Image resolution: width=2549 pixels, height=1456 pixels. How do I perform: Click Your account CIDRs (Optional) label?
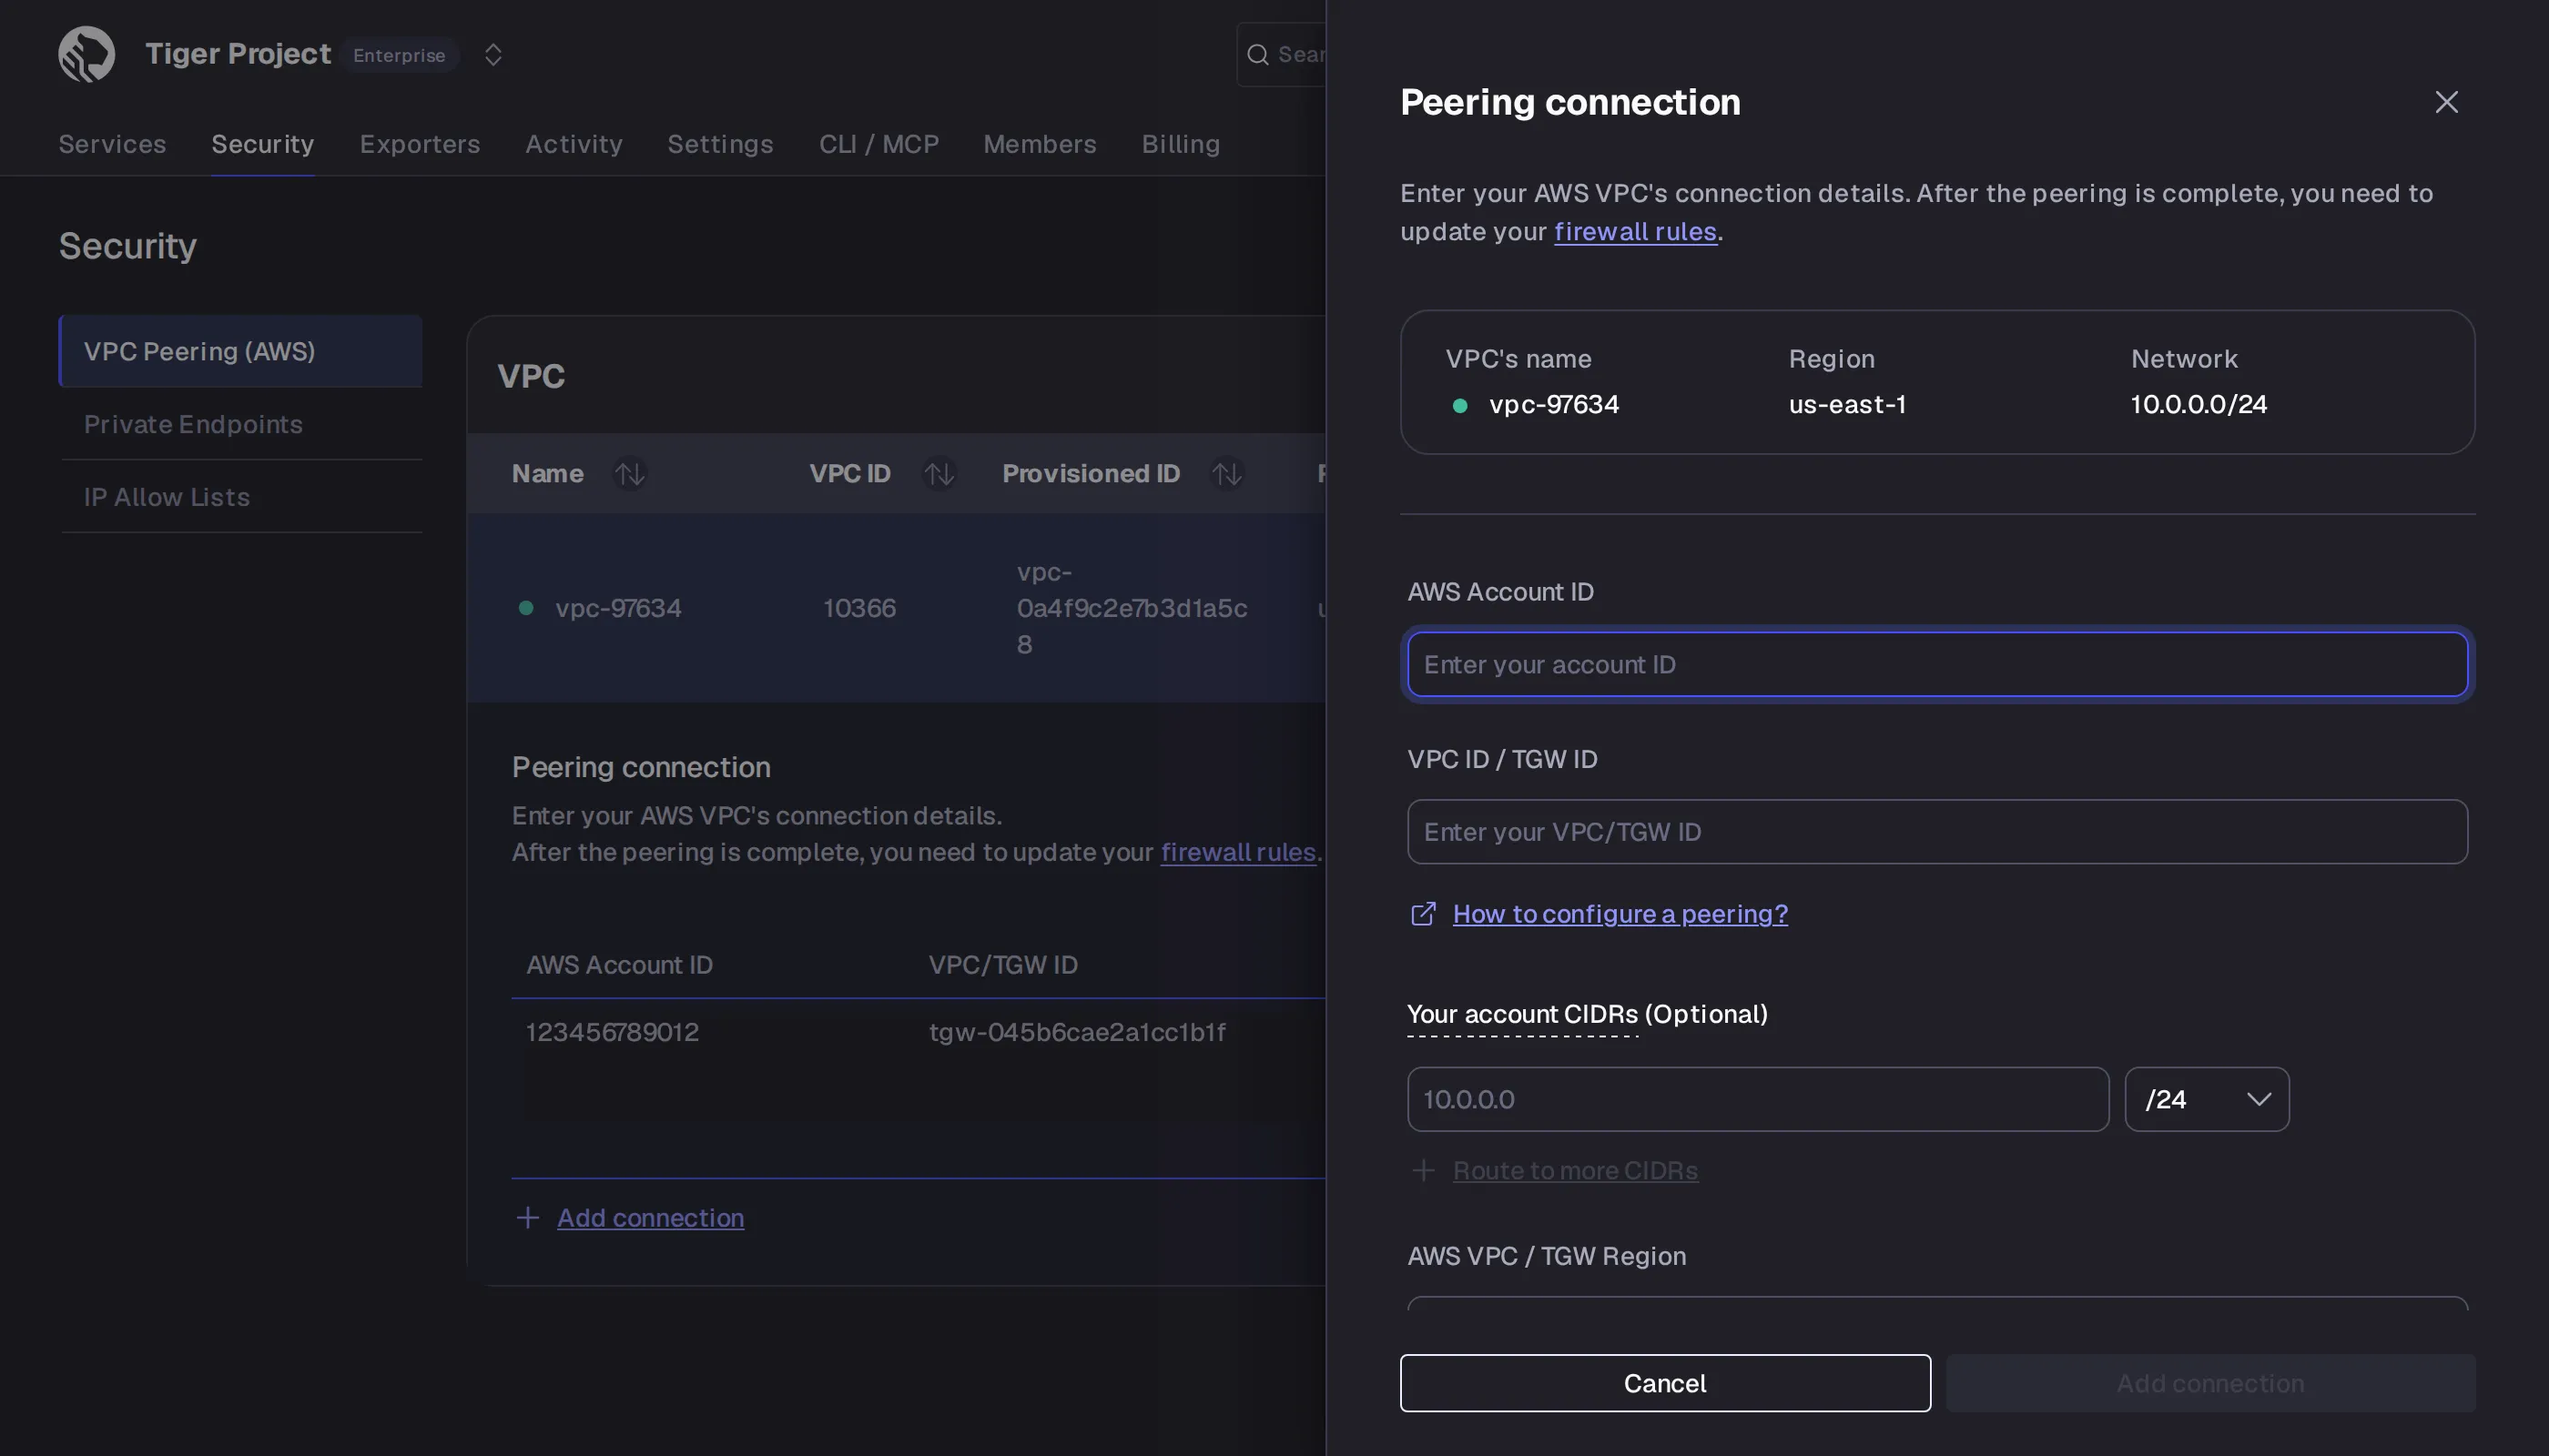tap(1587, 1014)
